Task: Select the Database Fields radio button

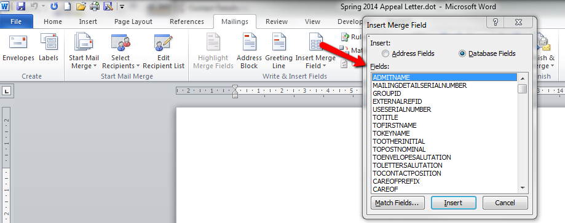Action: (x=462, y=53)
